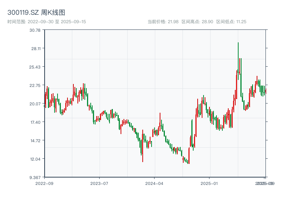Select the 2024-04 x-axis date label
Screen dimensions: 295x221
tap(155, 183)
